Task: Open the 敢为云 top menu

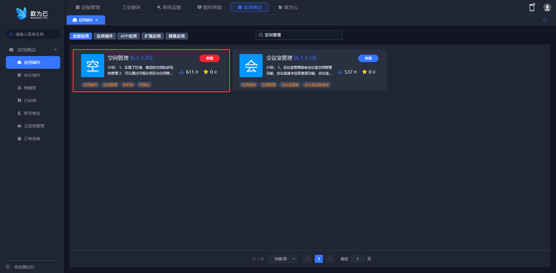Action: tap(288, 7)
